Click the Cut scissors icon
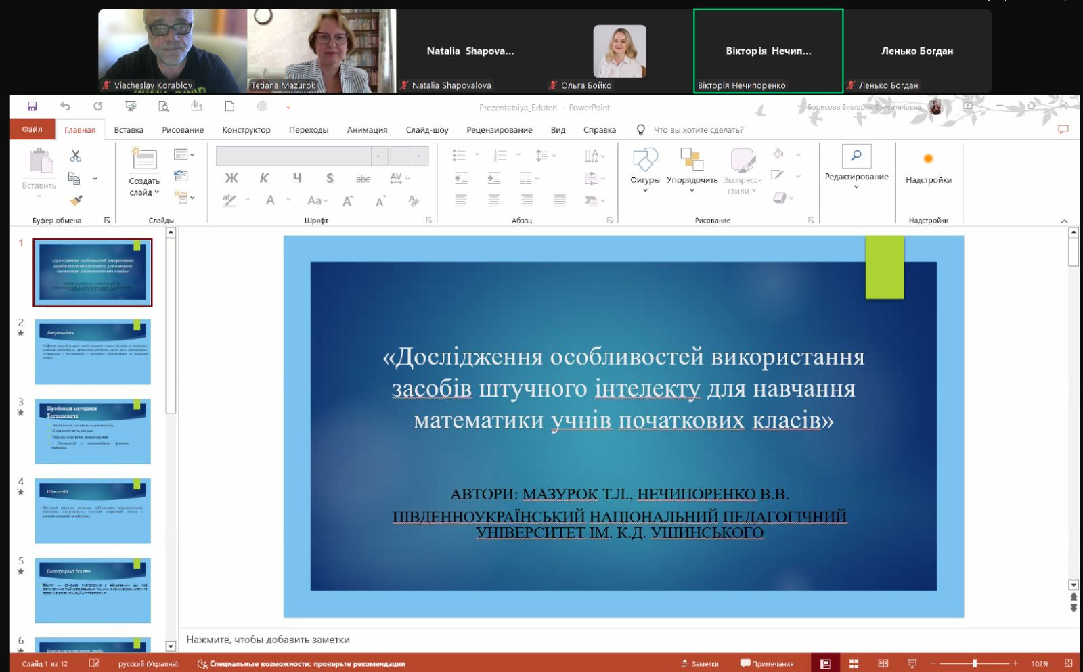The height and width of the screenshot is (672, 1083). pyautogui.click(x=75, y=156)
